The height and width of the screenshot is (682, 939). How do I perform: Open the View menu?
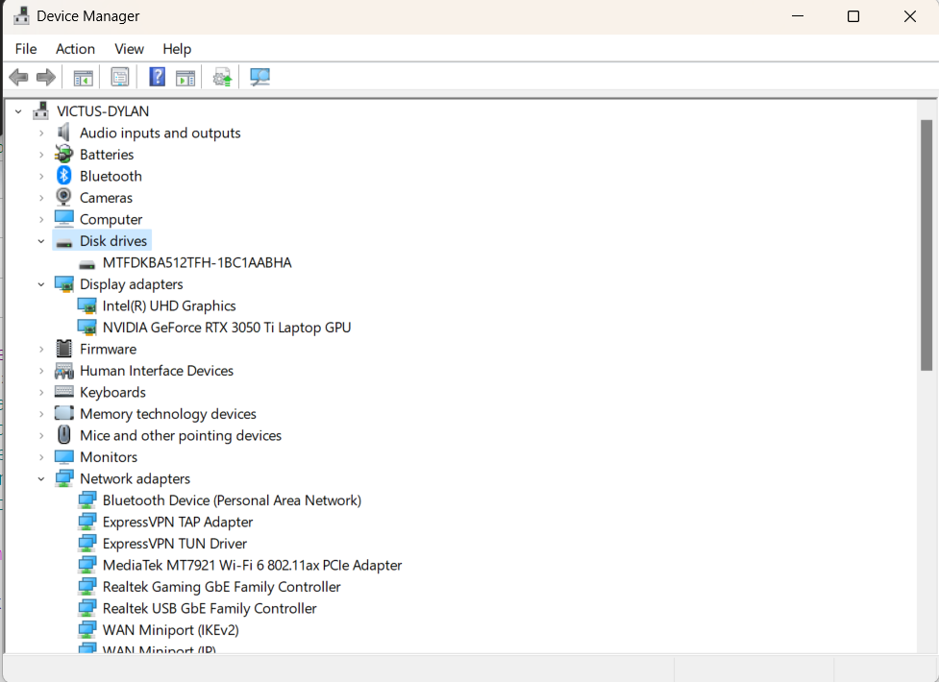point(129,49)
